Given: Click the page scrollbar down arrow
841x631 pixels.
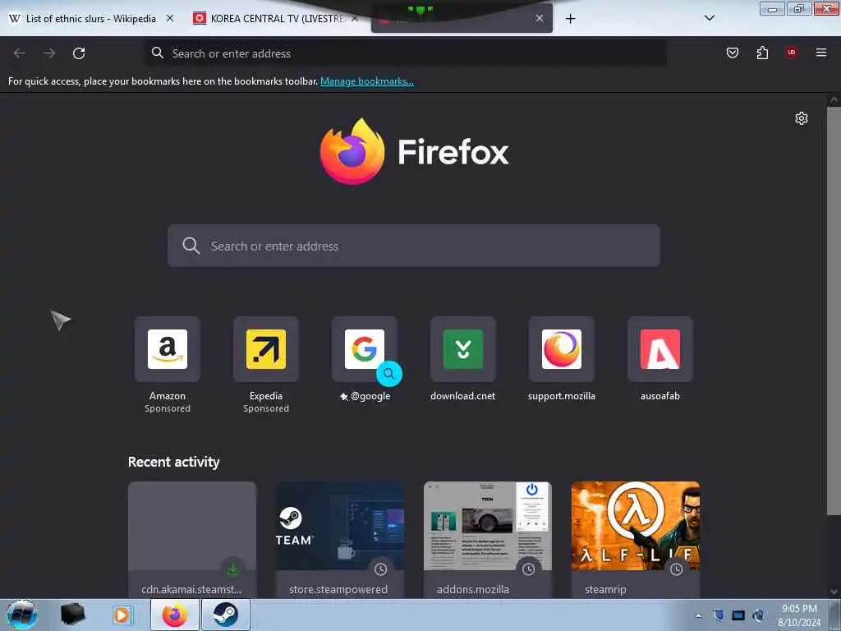Looking at the screenshot, I should tap(834, 592).
